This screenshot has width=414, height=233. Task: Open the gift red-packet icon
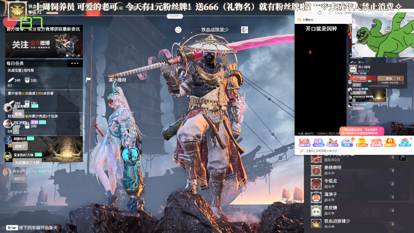[390, 143]
